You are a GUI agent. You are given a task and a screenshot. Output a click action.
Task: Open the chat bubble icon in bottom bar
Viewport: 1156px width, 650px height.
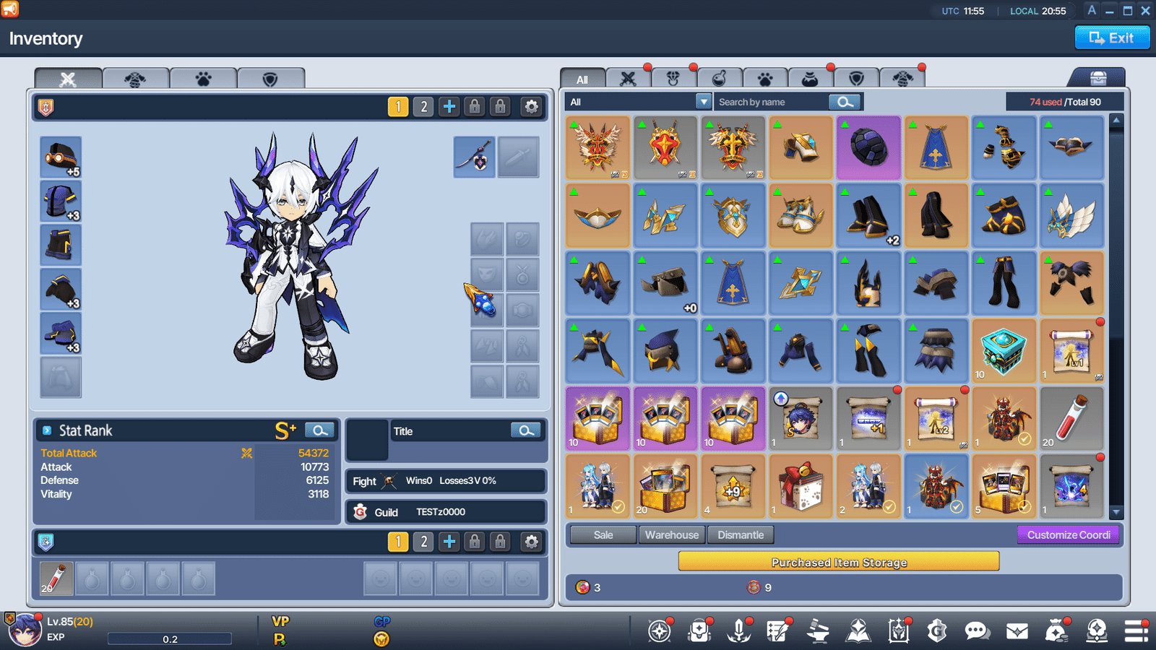tap(977, 632)
